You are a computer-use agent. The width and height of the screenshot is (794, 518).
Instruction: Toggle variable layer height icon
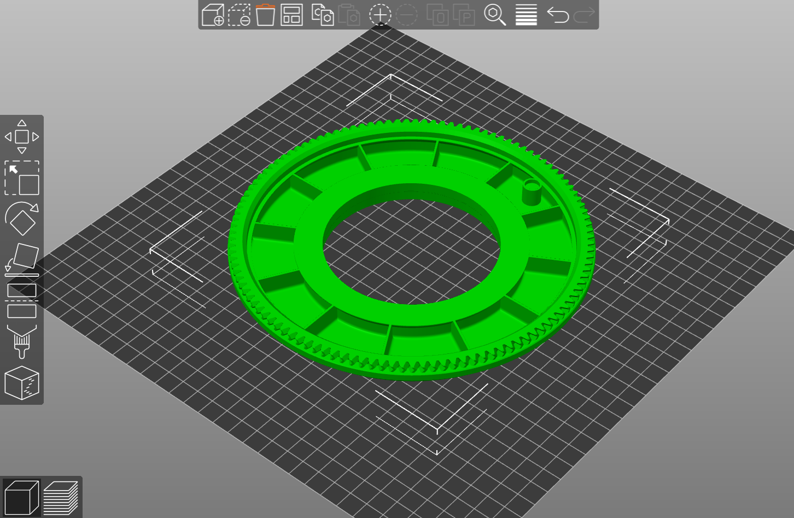click(526, 15)
